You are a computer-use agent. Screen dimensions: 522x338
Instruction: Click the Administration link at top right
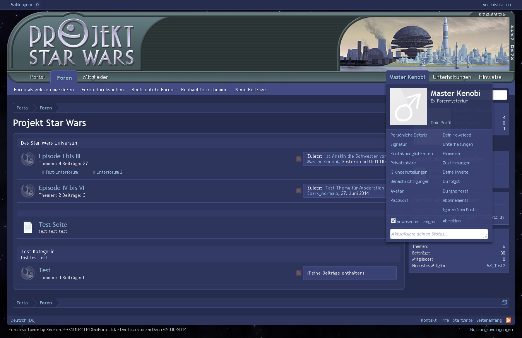(497, 5)
